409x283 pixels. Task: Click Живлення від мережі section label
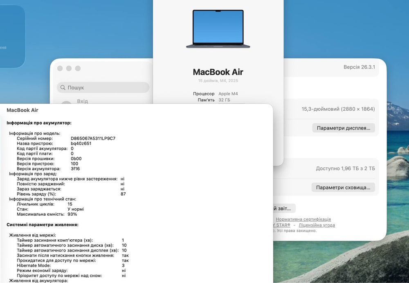32,235
